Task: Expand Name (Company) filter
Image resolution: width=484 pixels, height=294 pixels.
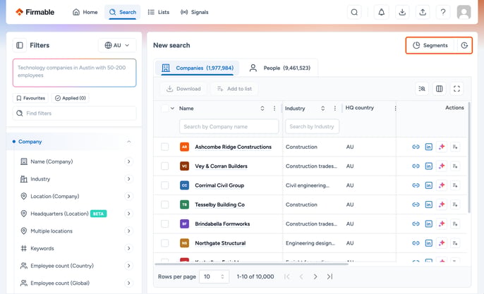Action: tap(128, 161)
